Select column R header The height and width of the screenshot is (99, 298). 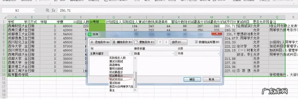click(x=293, y=17)
